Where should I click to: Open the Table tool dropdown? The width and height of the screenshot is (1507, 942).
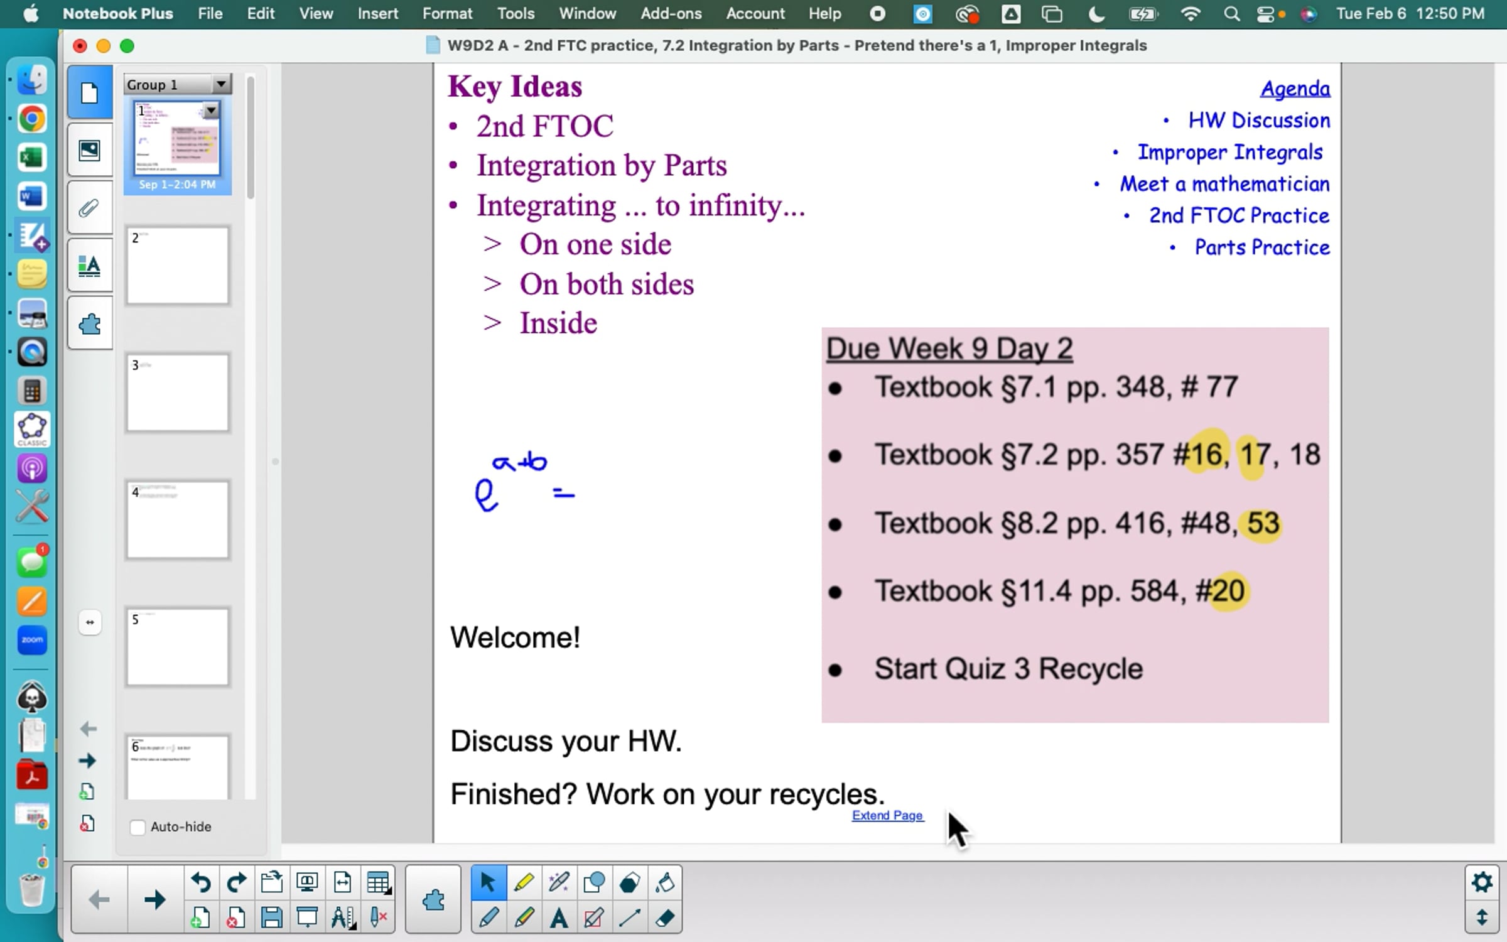(x=379, y=882)
